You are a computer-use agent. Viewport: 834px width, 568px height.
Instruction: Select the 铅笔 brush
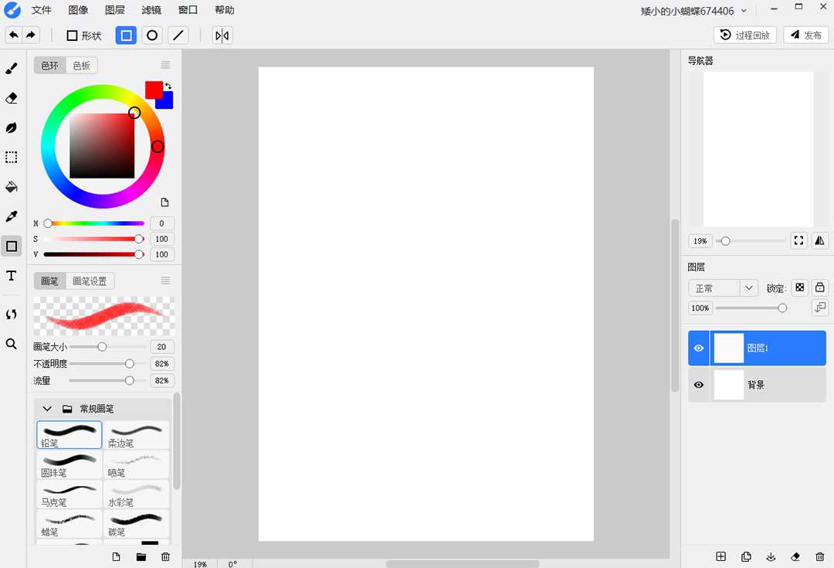click(69, 435)
